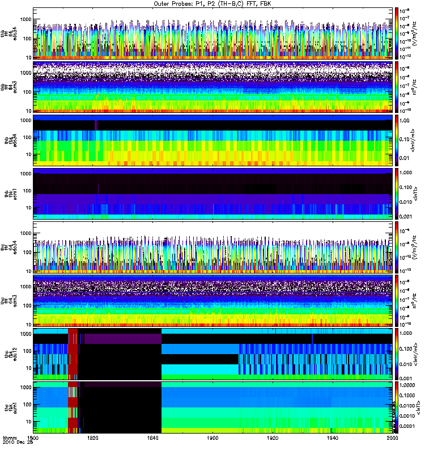This screenshot has height=454, width=425.
Task: Click the thb fbk edc34 panel colorbar
Action: click(x=396, y=140)
